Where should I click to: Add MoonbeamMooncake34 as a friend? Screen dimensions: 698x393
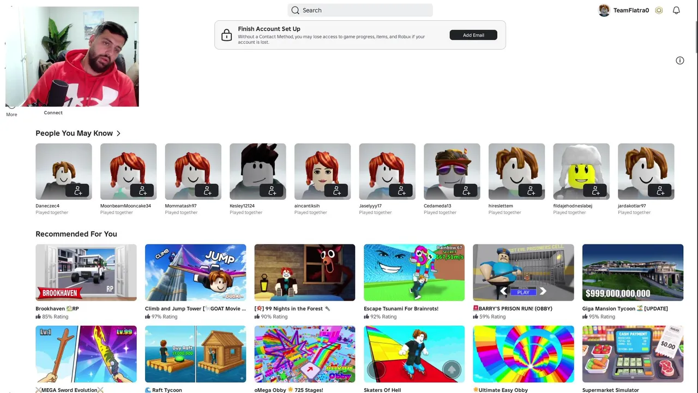[x=142, y=190]
